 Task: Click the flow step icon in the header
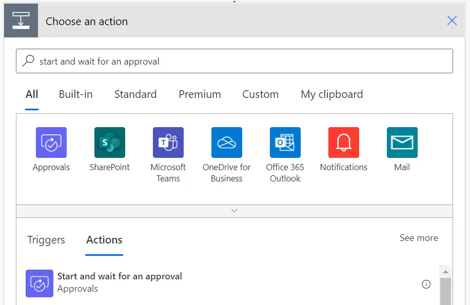[x=21, y=21]
